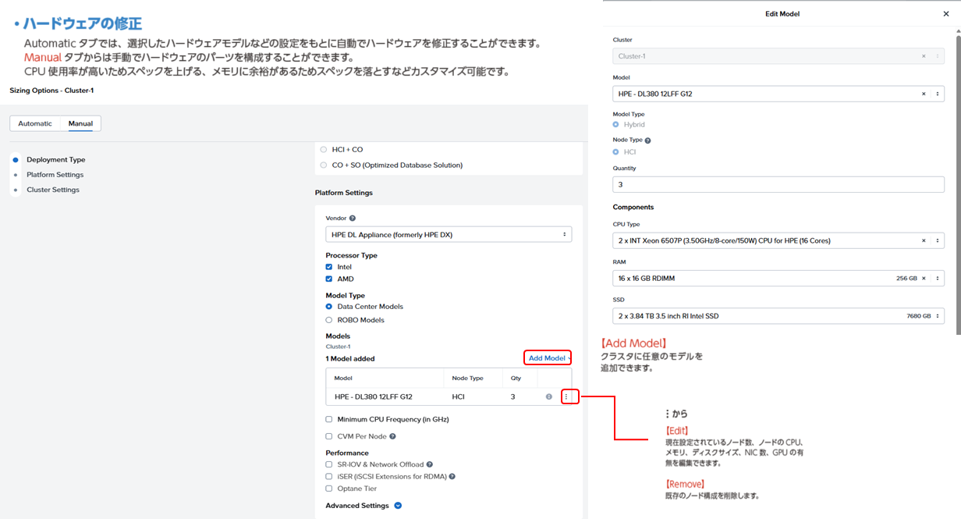Open the three-dot menu for HPE DL380 row
Viewport: 961px width, 519px height.
(567, 396)
